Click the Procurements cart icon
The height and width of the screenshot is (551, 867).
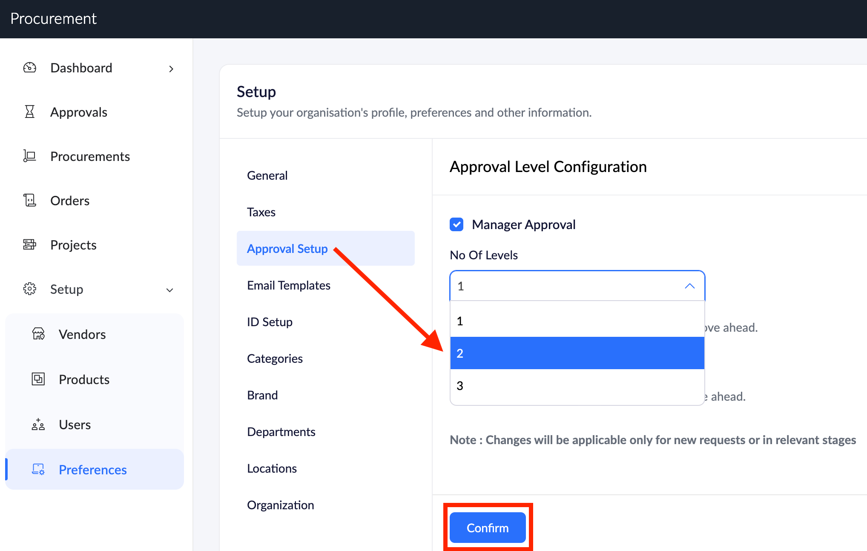30,156
